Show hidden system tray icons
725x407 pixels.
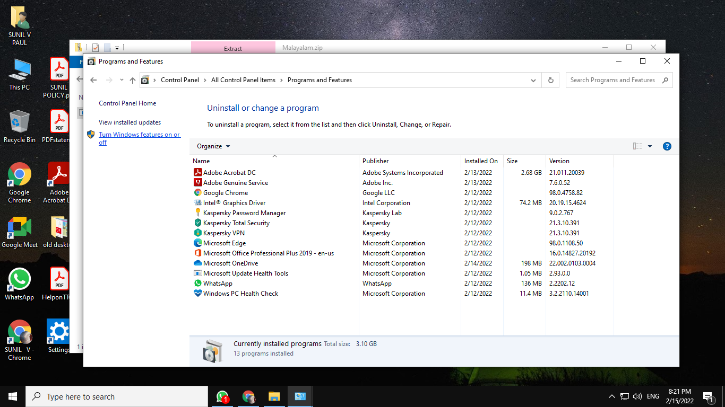[x=611, y=396]
